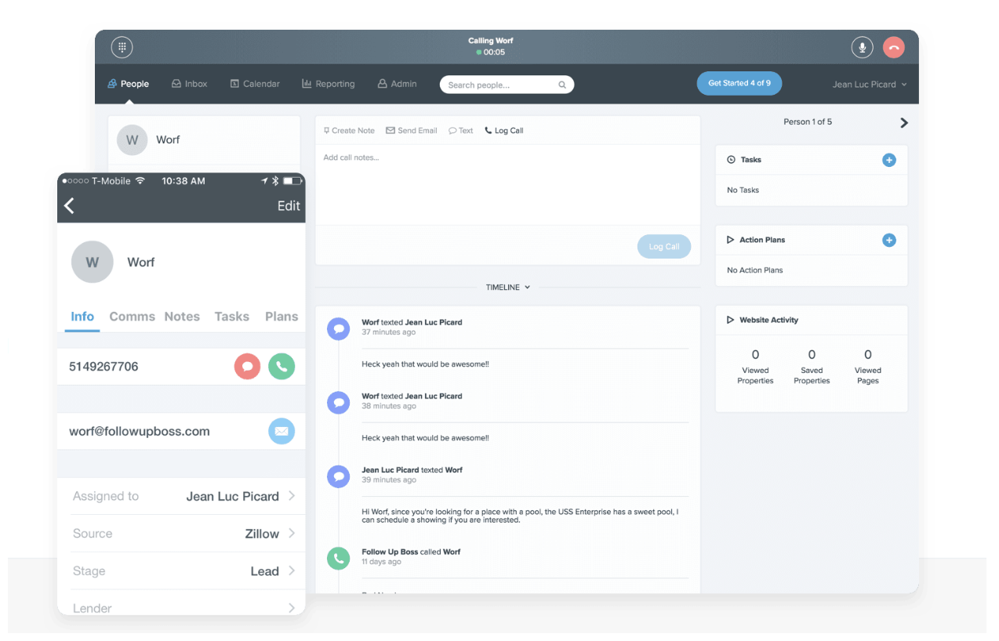The width and height of the screenshot is (999, 641).
Task: Hang up the call to Worf
Action: click(x=893, y=47)
